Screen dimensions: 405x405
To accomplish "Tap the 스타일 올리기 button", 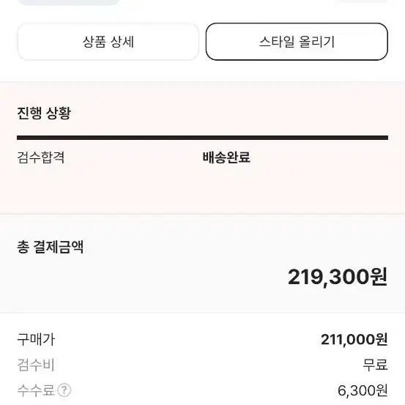I will tap(297, 42).
